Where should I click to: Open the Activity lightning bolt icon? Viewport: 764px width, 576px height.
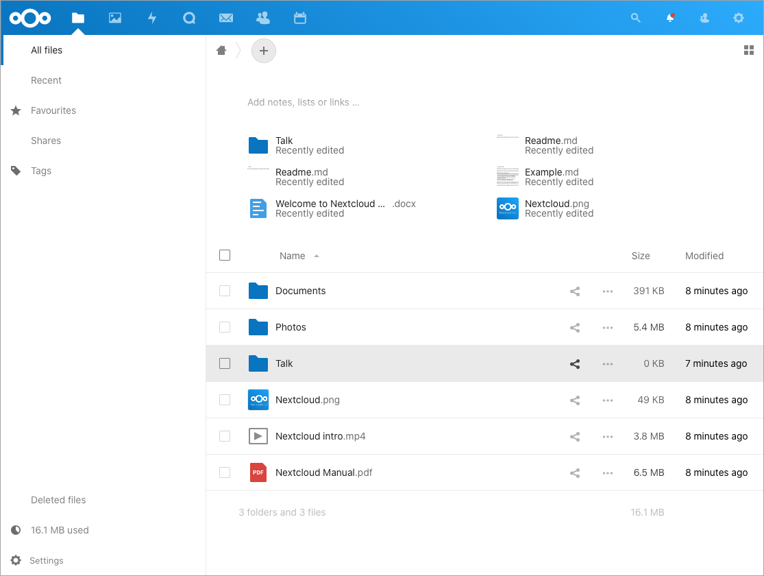[152, 18]
